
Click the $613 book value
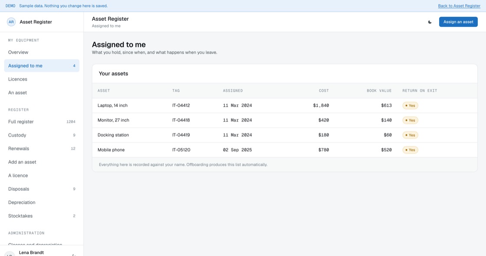point(386,106)
